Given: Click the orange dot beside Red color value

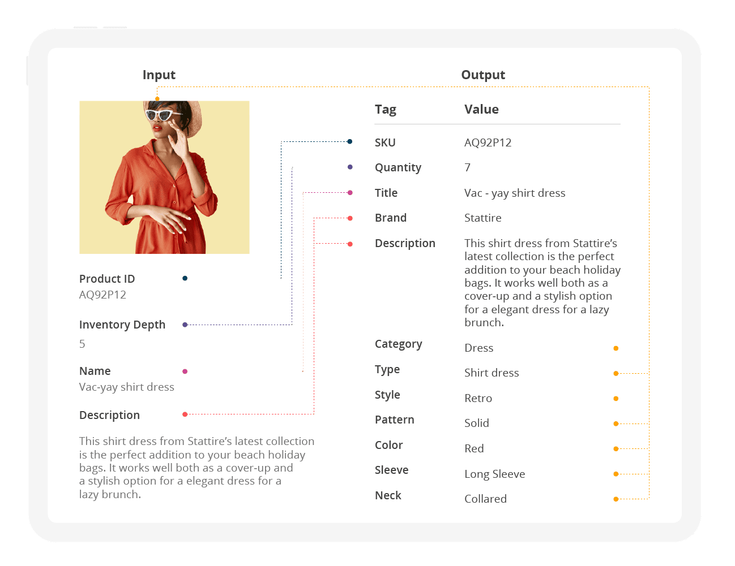Looking at the screenshot, I should point(616,449).
